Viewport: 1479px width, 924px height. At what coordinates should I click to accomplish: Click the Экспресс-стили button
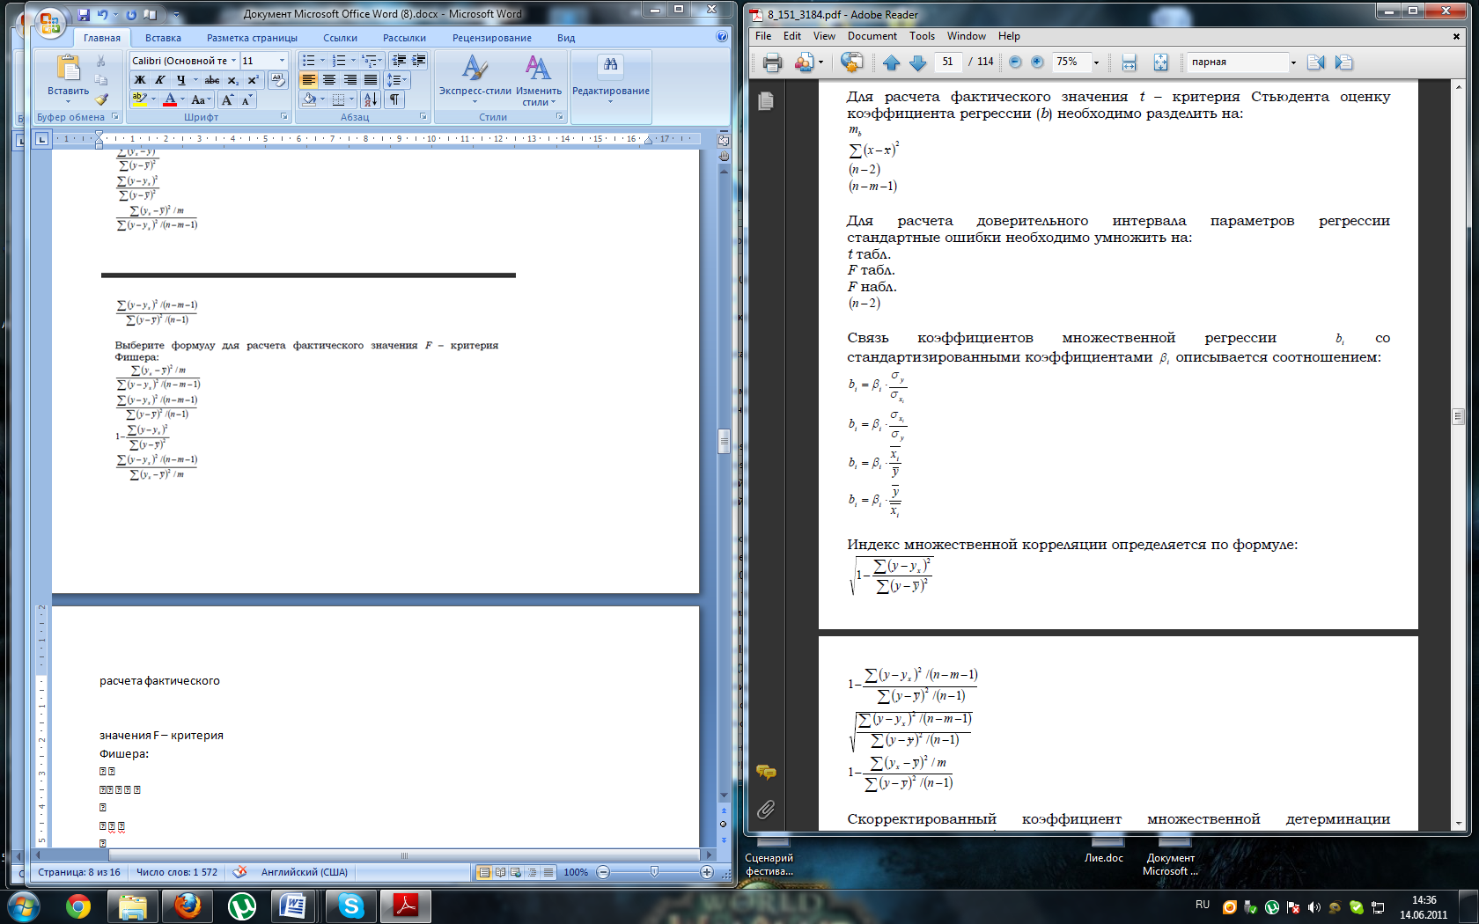[x=475, y=79]
